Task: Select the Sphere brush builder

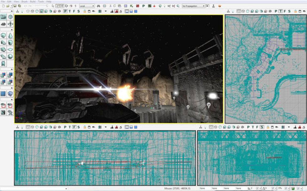Action: click(10, 56)
